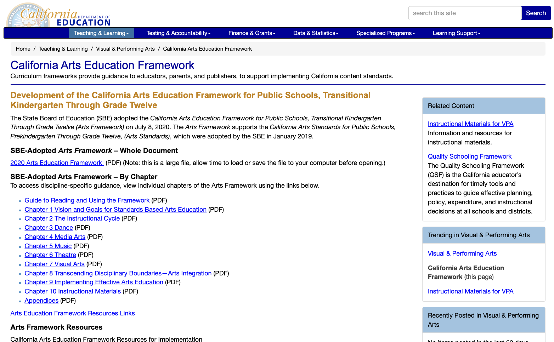This screenshot has height=342, width=554.
Task: Click the California Arts Education Framework page title
Action: pyautogui.click(x=102, y=65)
